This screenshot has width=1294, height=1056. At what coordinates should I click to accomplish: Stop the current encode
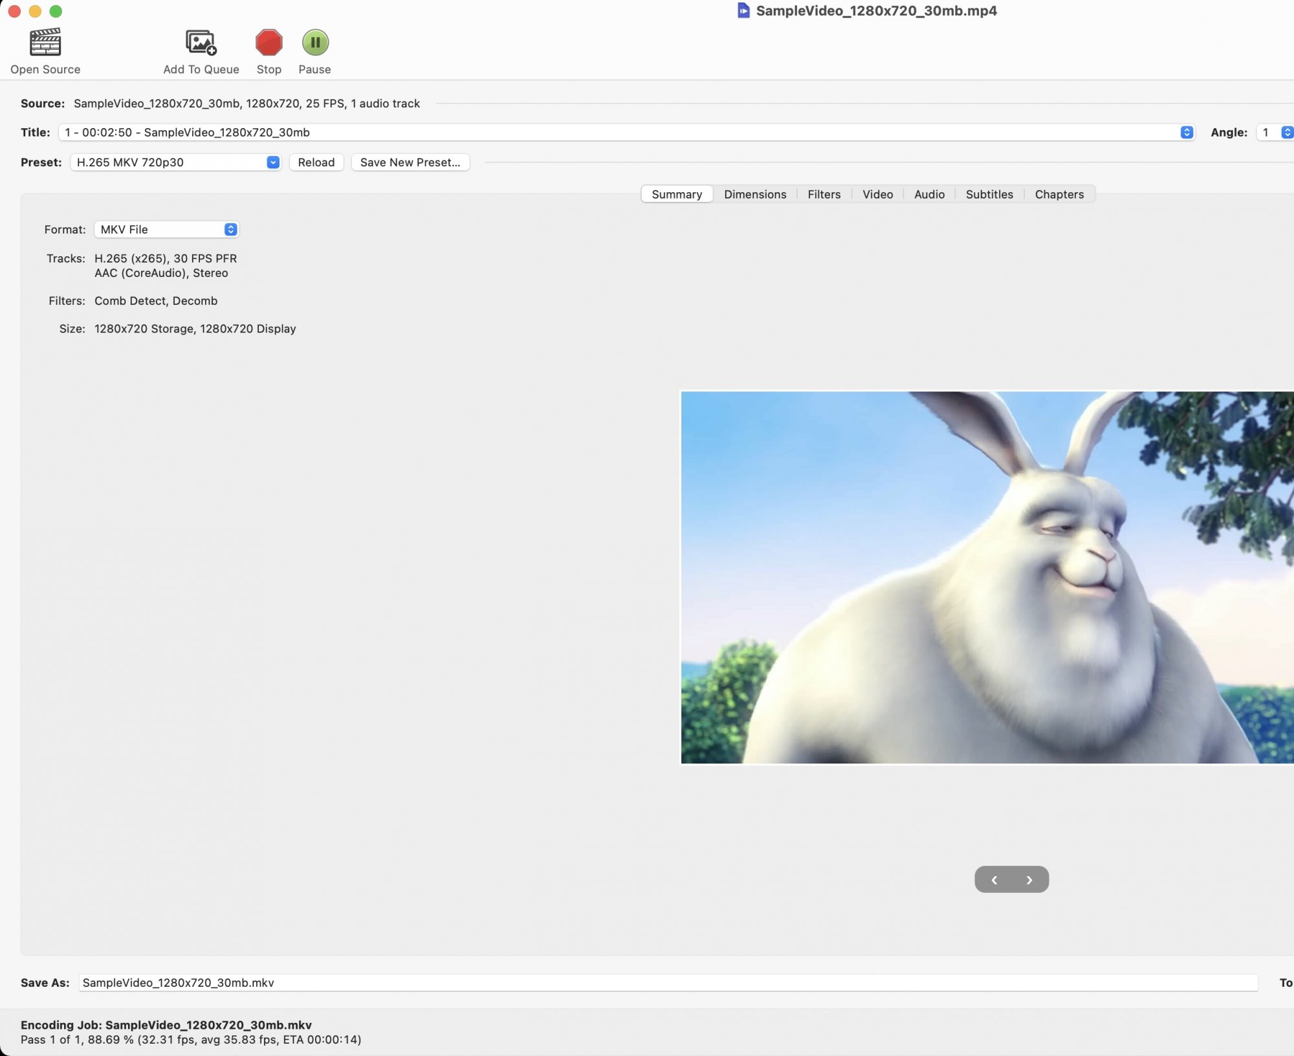[x=269, y=43]
